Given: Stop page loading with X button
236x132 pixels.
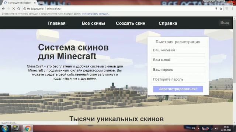Looking at the screenshot, I should tap(14, 9).
